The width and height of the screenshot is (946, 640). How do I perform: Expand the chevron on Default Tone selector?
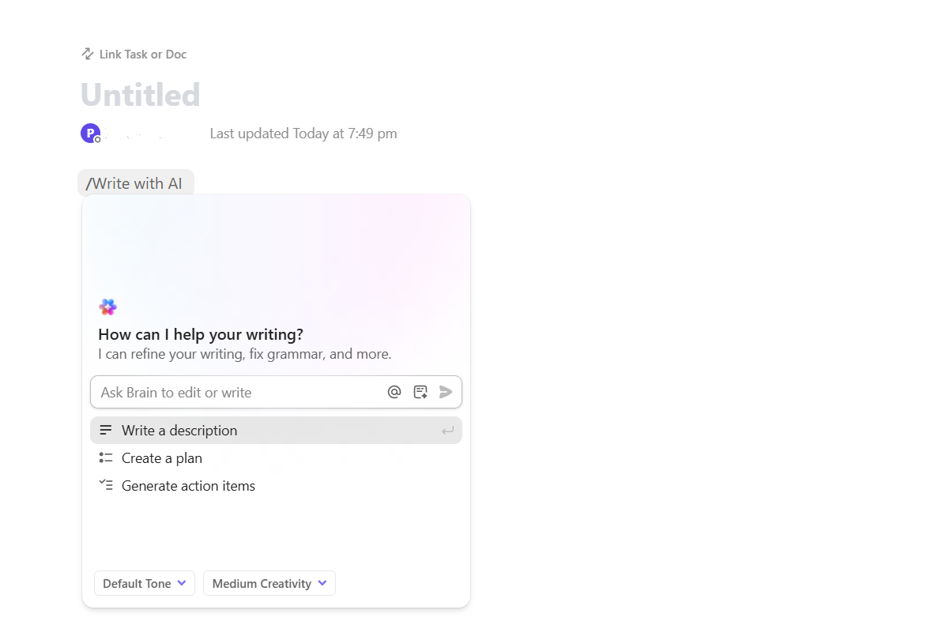(x=182, y=583)
